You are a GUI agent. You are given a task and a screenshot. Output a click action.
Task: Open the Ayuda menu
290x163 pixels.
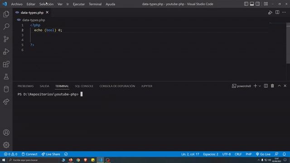tap(111, 4)
